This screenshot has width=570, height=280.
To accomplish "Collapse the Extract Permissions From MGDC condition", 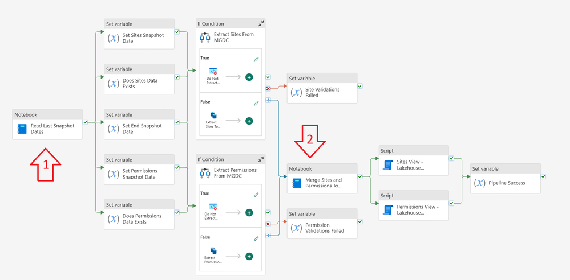I will (261, 159).
